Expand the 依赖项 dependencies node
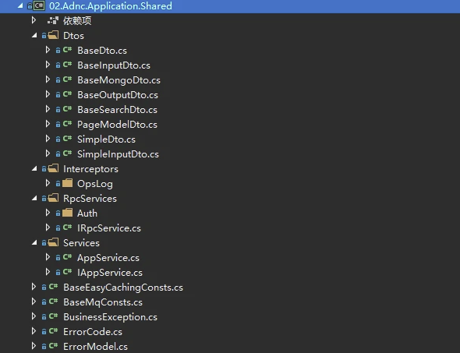 (x=34, y=20)
